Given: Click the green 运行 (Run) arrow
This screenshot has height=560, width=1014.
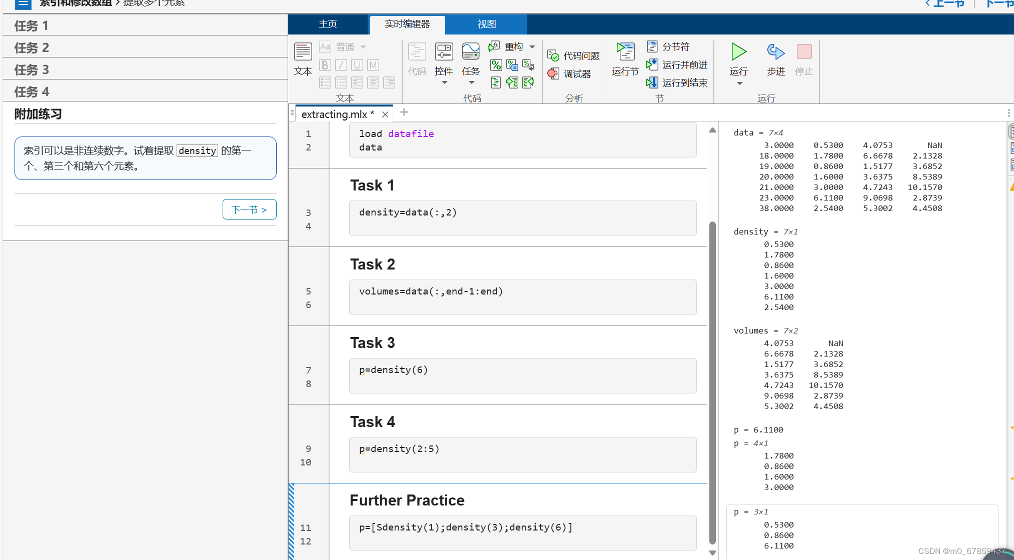Looking at the screenshot, I should 738,52.
